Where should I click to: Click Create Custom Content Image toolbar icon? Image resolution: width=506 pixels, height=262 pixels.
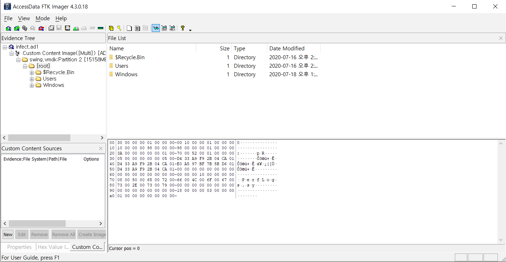tap(84, 28)
